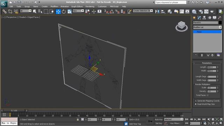Open the Schematic View icon

[187, 11]
